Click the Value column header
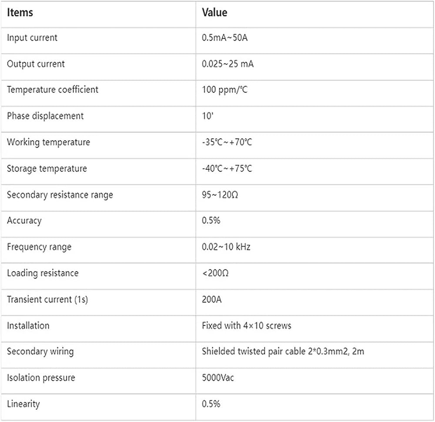The height and width of the screenshot is (422, 435). (214, 13)
